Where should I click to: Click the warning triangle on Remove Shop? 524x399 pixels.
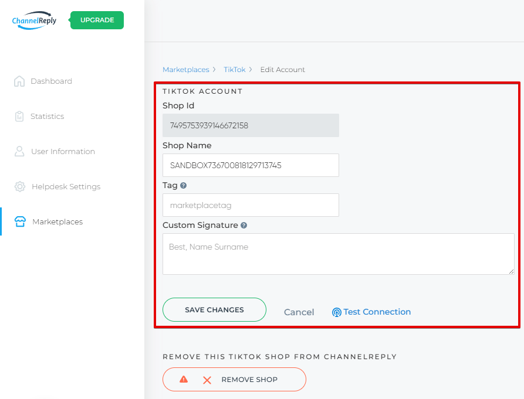[x=184, y=379]
